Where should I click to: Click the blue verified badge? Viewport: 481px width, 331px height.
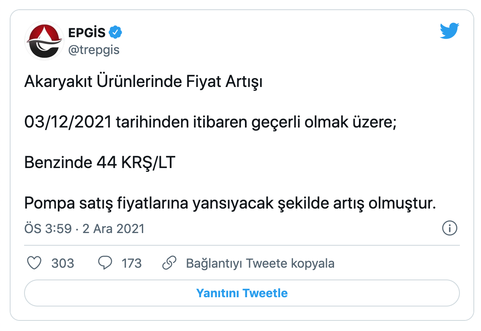pos(116,32)
